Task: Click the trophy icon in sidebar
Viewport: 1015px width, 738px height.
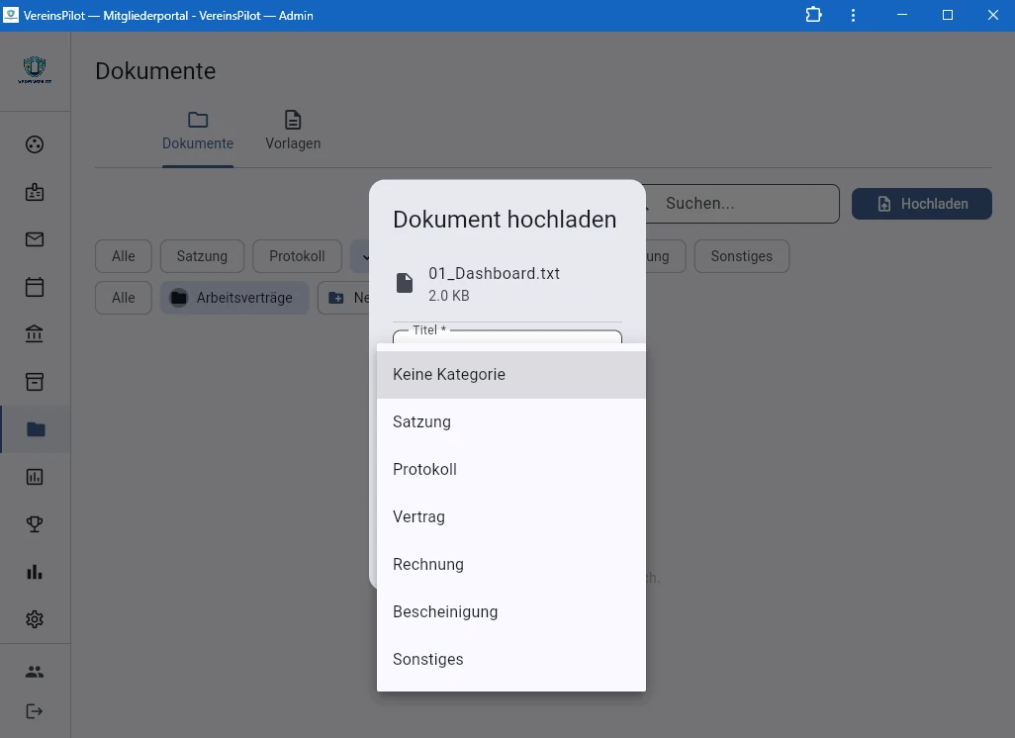Action: 35,524
